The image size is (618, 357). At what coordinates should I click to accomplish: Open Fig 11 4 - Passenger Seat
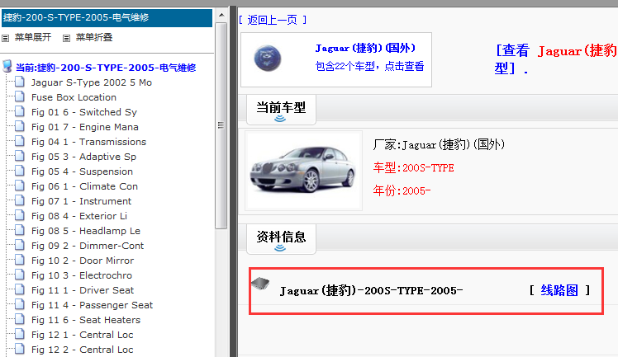click(x=92, y=305)
